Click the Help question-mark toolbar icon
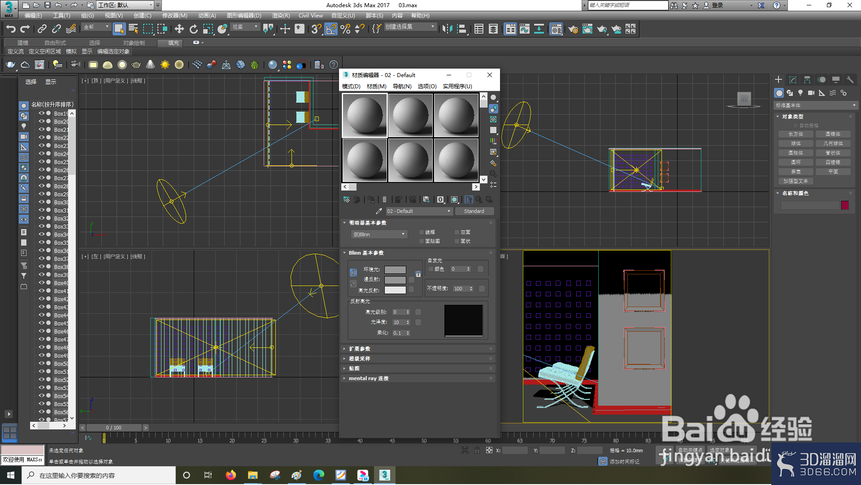Viewport: 861px width, 485px height. pyautogui.click(x=334, y=65)
